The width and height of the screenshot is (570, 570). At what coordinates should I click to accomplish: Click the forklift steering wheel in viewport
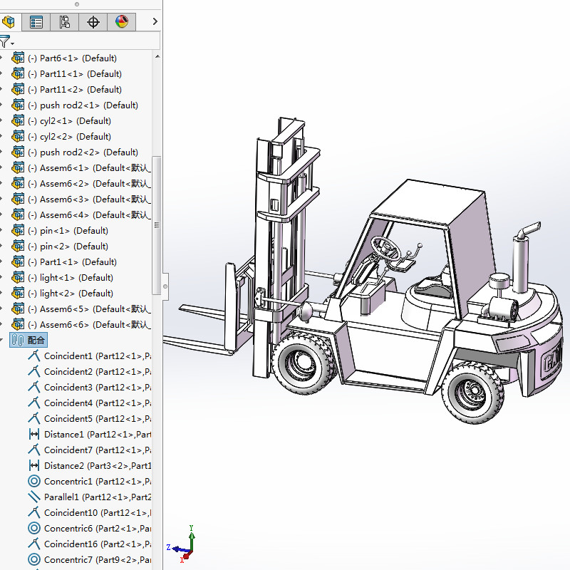[385, 248]
